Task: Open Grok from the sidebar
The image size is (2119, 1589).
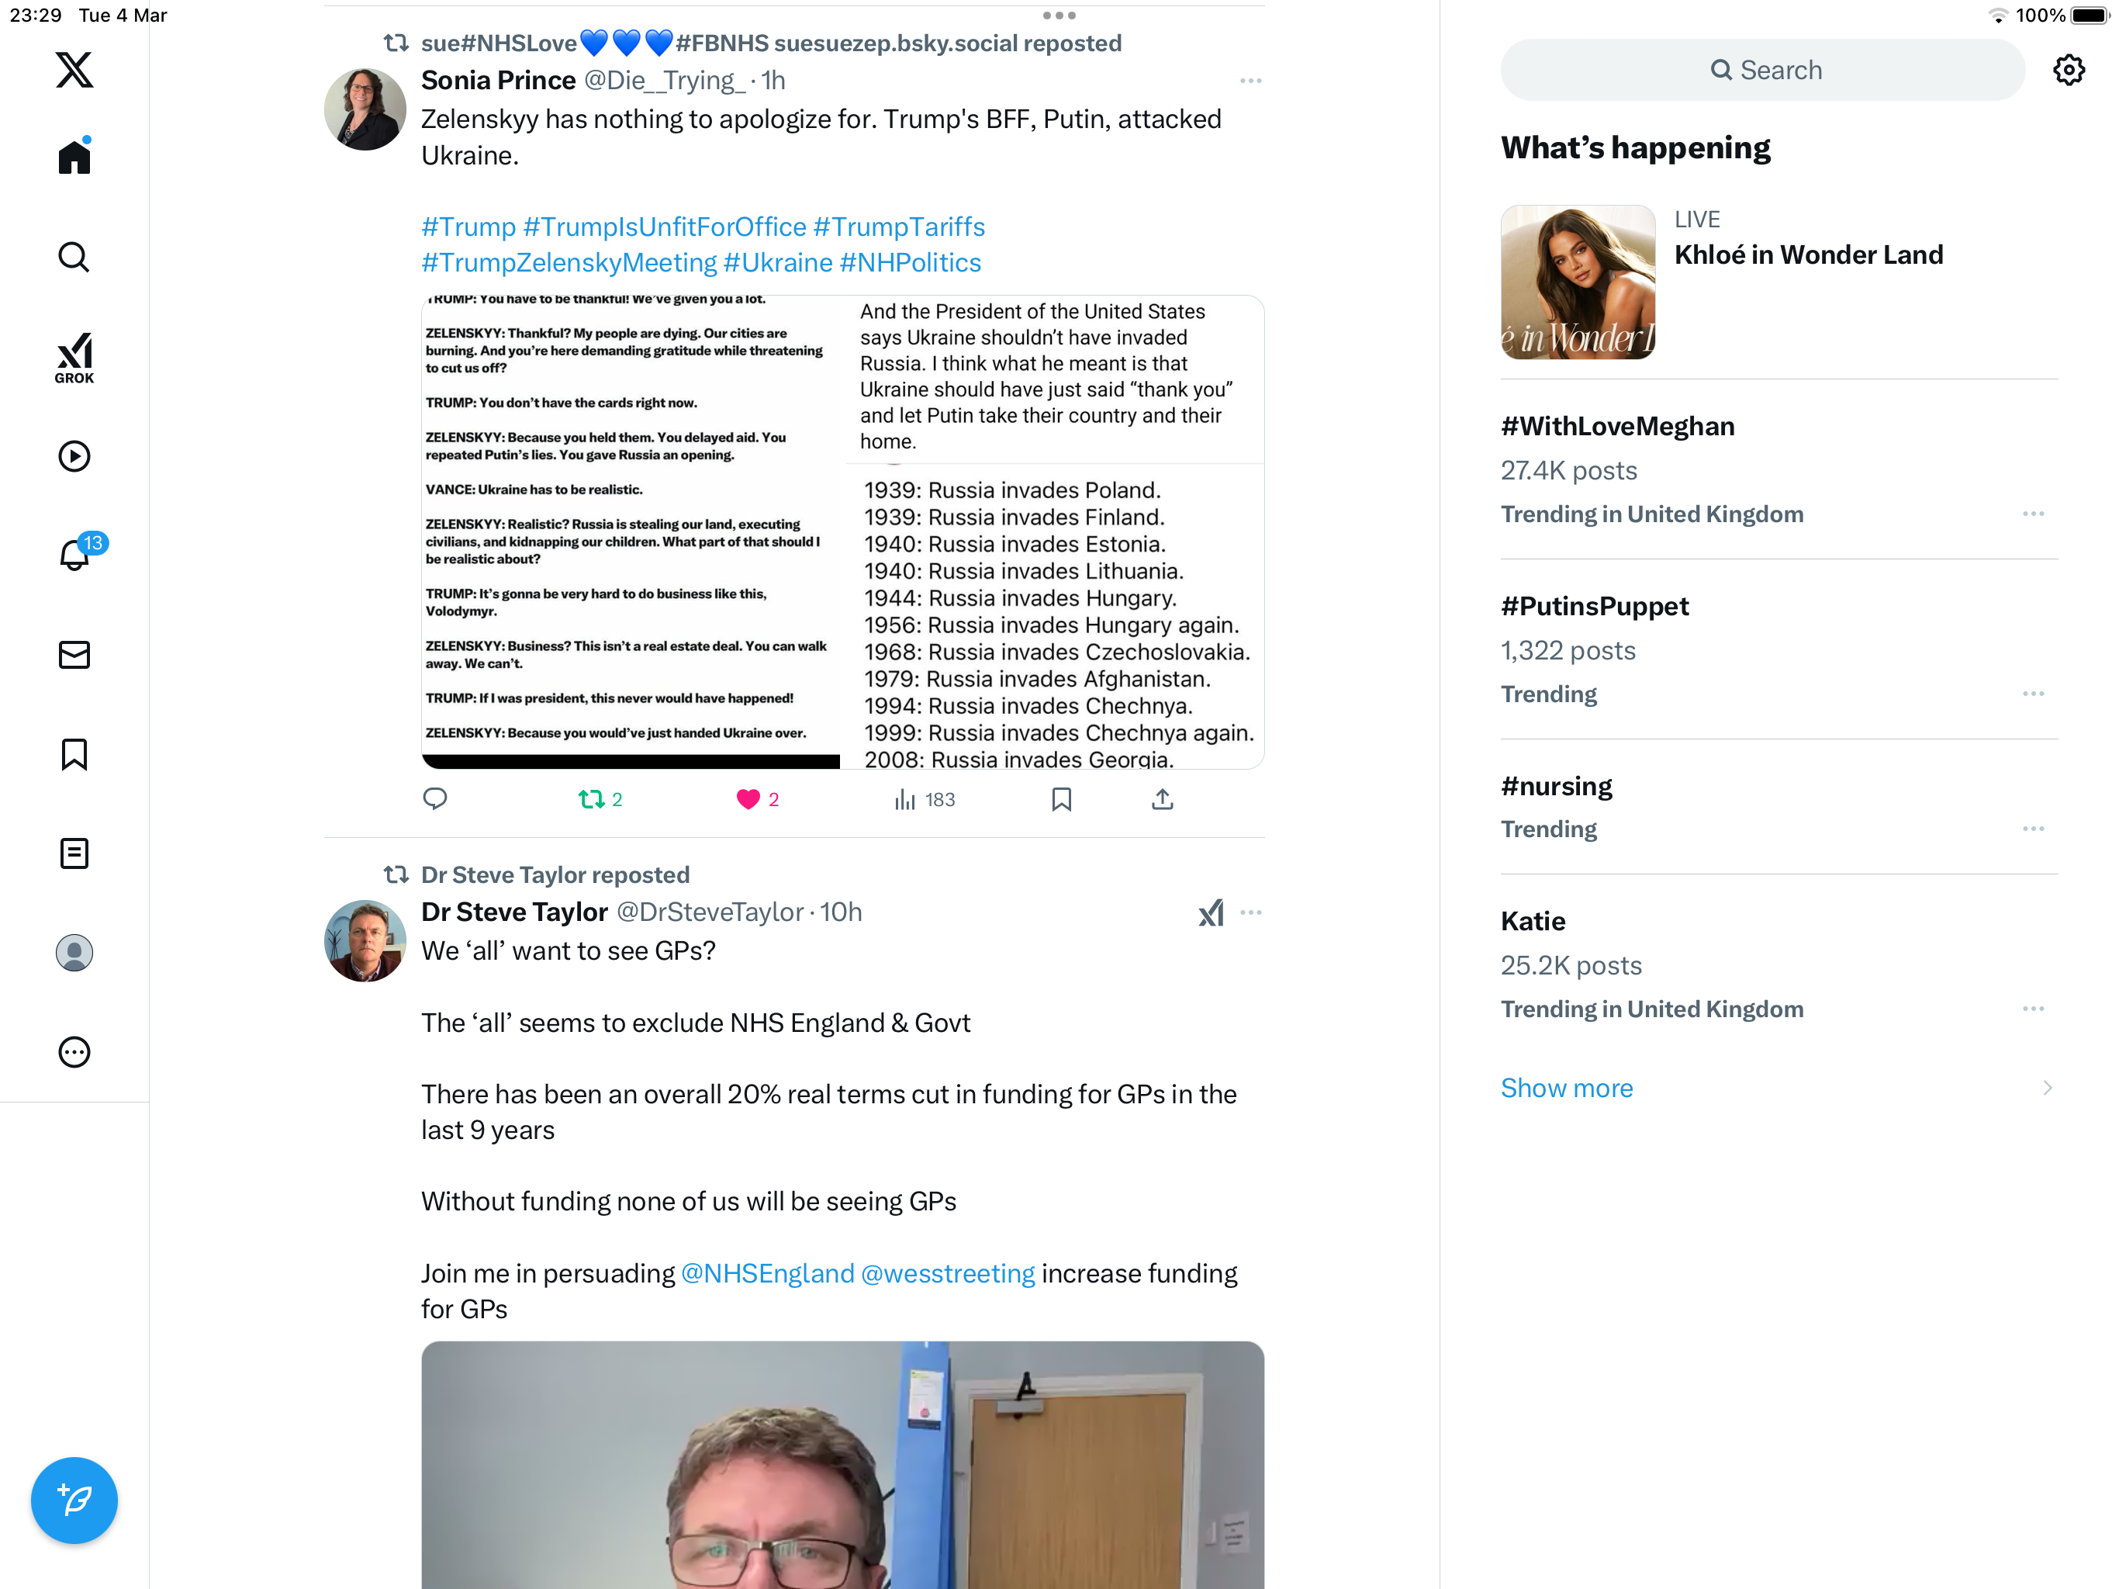Action: [74, 358]
